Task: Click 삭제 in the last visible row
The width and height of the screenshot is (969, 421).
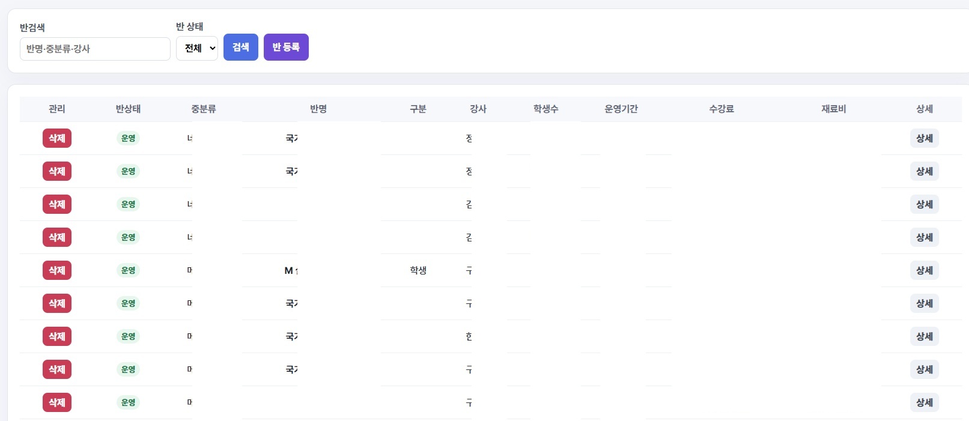Action: click(57, 402)
